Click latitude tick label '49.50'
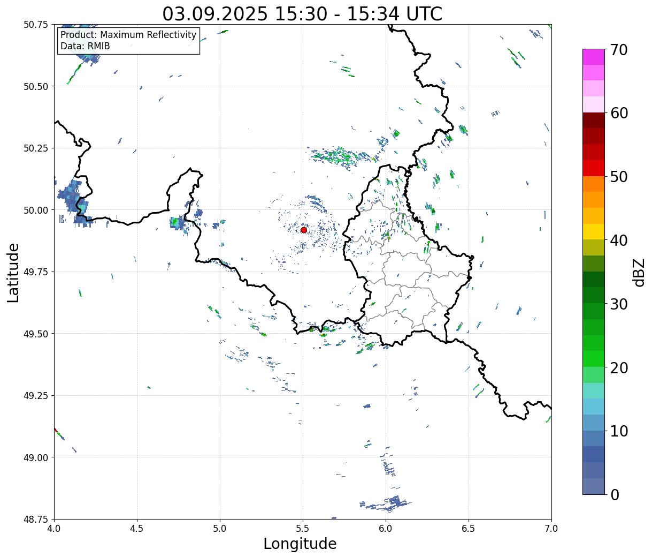Viewport: 652px width, 557px height. [x=36, y=334]
